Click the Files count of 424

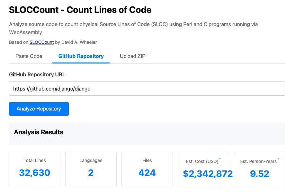pyautogui.click(x=147, y=173)
